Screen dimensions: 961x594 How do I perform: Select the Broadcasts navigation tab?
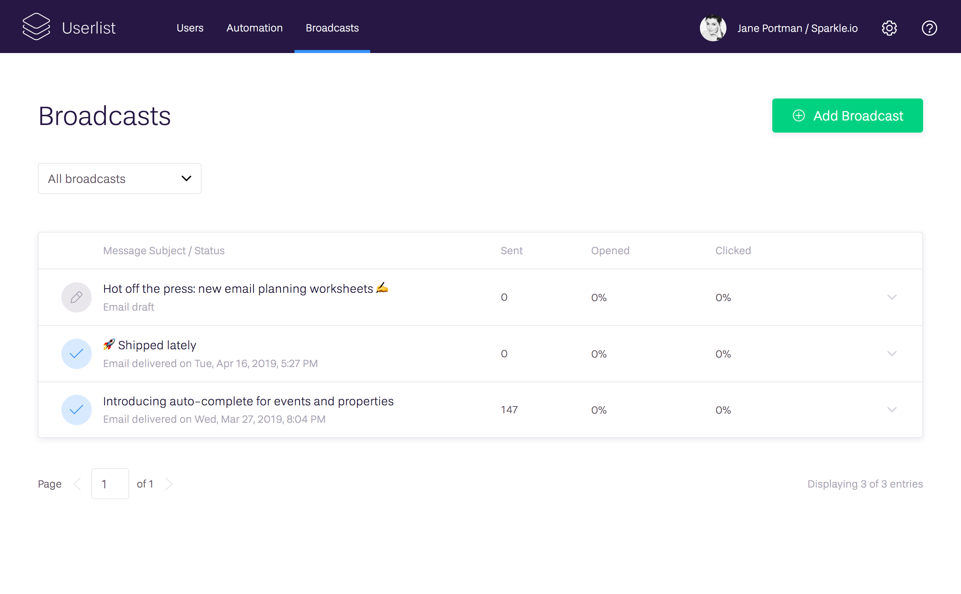[332, 28]
